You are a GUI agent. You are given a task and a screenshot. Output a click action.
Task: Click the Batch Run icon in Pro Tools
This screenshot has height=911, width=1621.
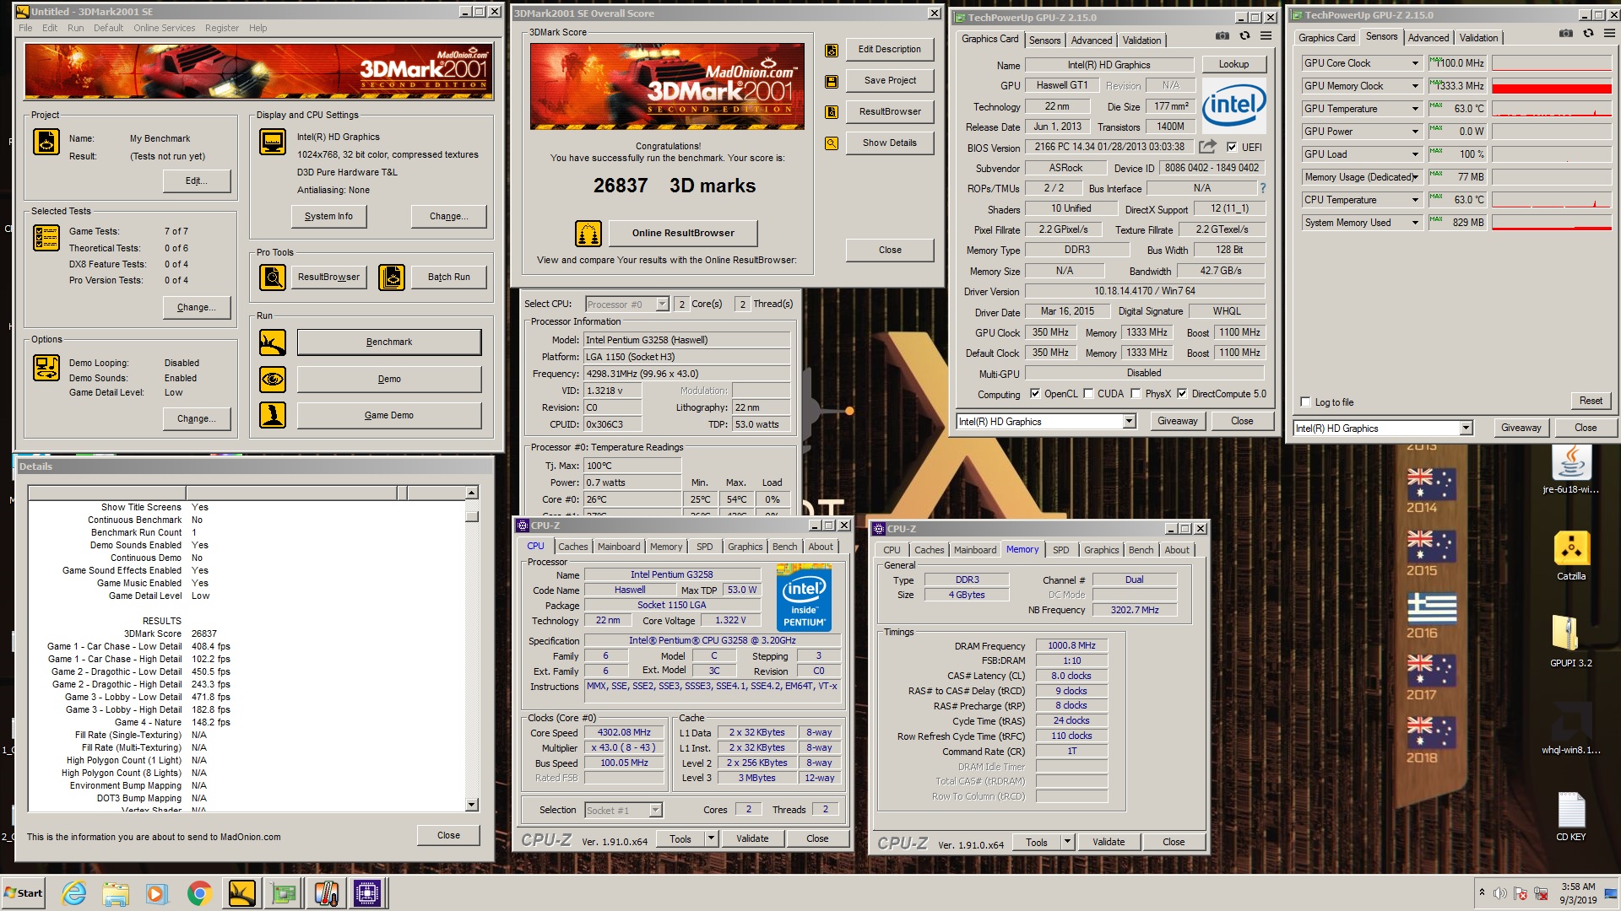pos(392,277)
